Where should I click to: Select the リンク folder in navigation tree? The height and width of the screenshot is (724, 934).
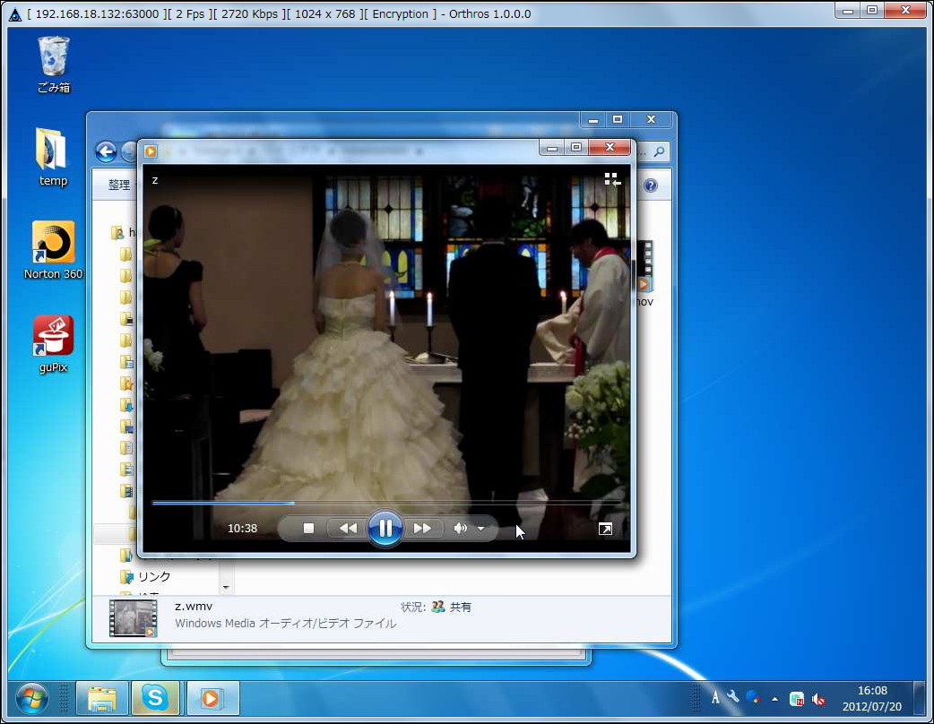(x=153, y=576)
